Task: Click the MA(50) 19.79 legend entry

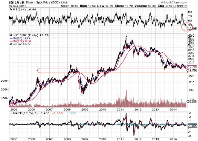Action: (x=19, y=37)
